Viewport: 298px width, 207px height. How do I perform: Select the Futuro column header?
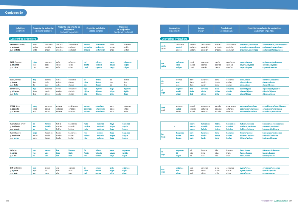(201, 29)
